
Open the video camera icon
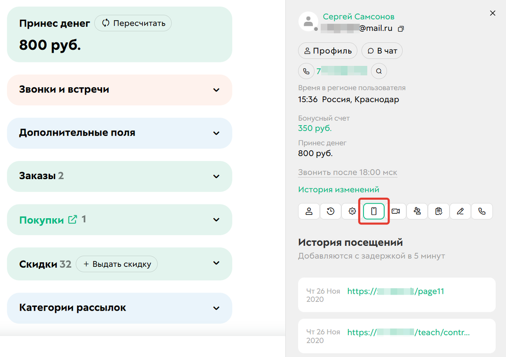[396, 211]
